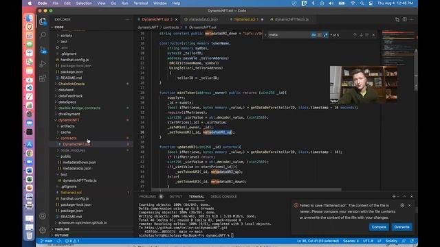Screen dimensions: 440x247
Task: Click Compare in save failure notification
Action: tap(379, 227)
